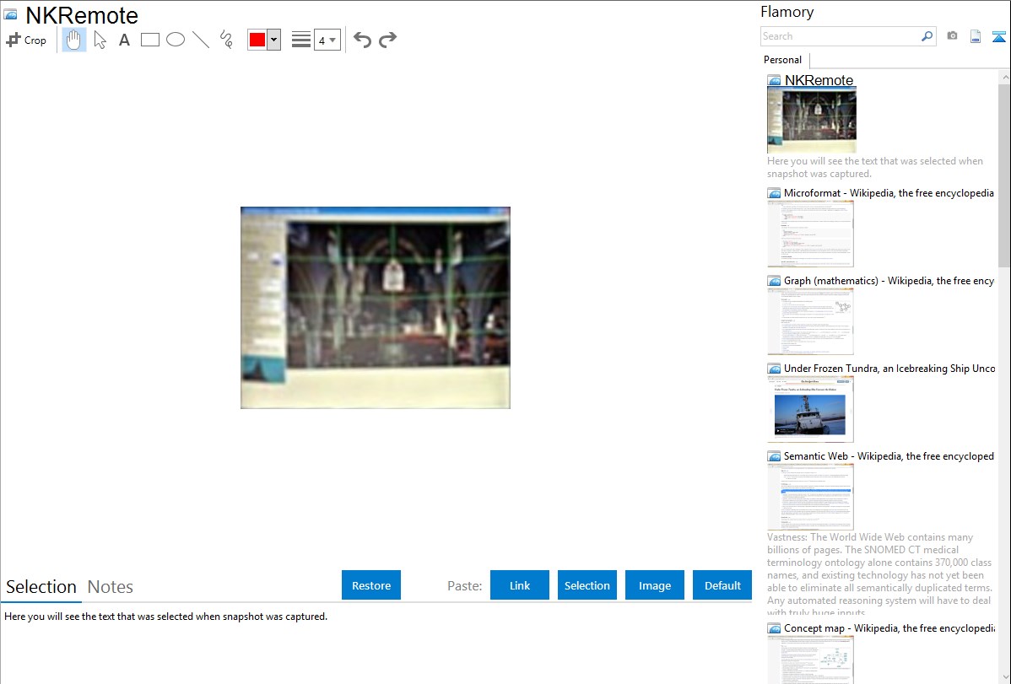Viewport: 1011px width, 684px height.
Task: Select the straight line tool
Action: pos(201,40)
